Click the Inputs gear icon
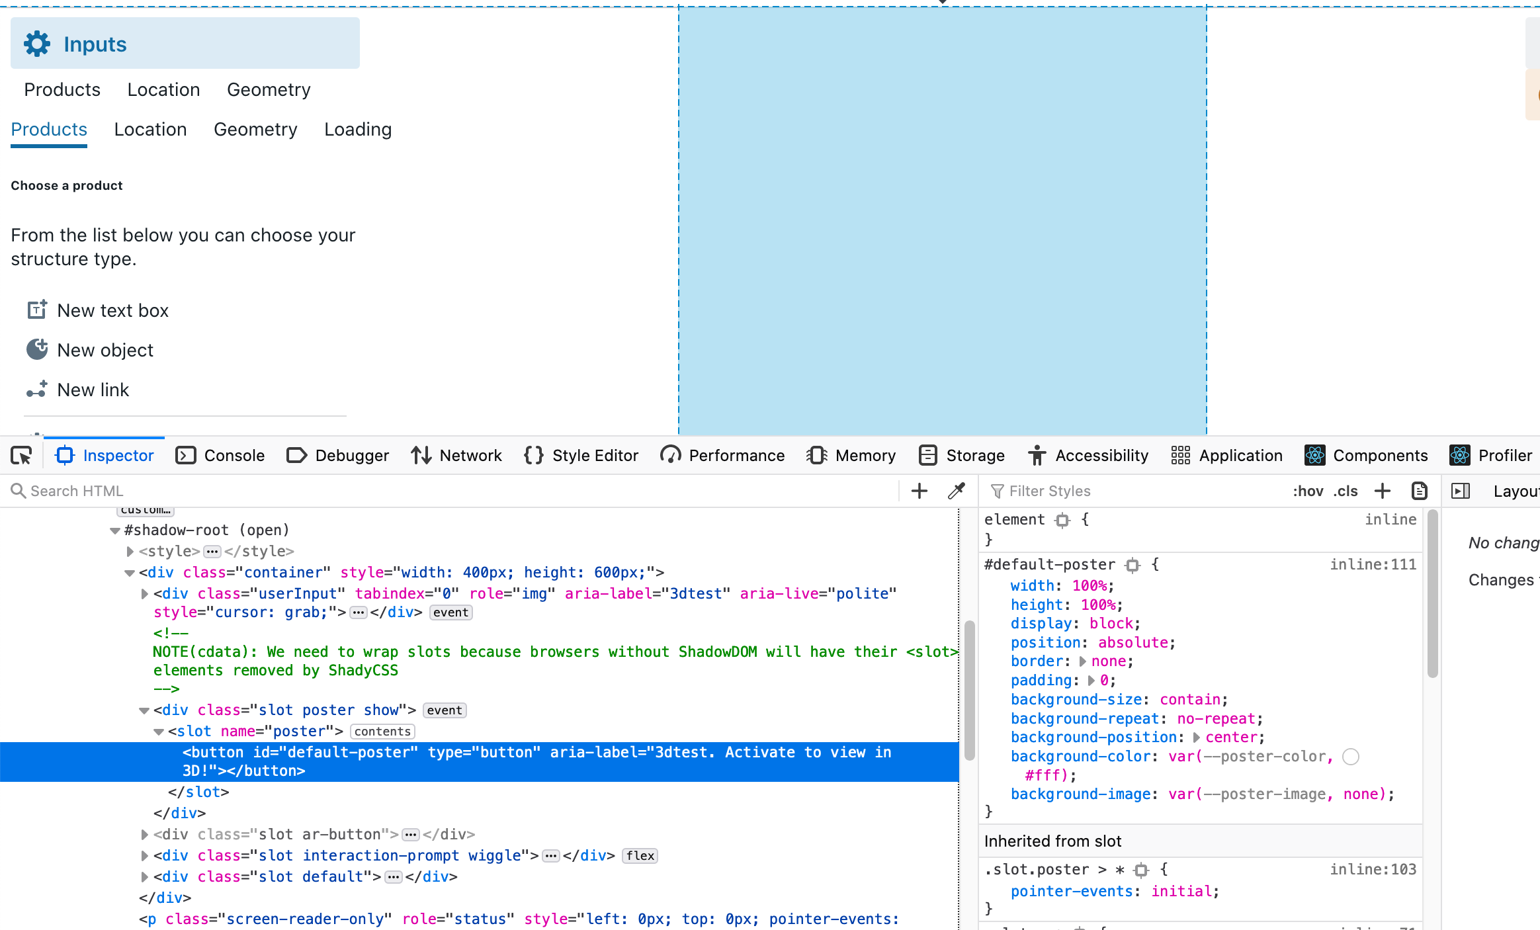The width and height of the screenshot is (1540, 930). point(37,44)
